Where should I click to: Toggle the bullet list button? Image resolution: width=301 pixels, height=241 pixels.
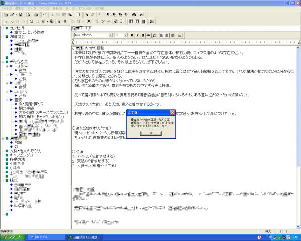coord(179,35)
